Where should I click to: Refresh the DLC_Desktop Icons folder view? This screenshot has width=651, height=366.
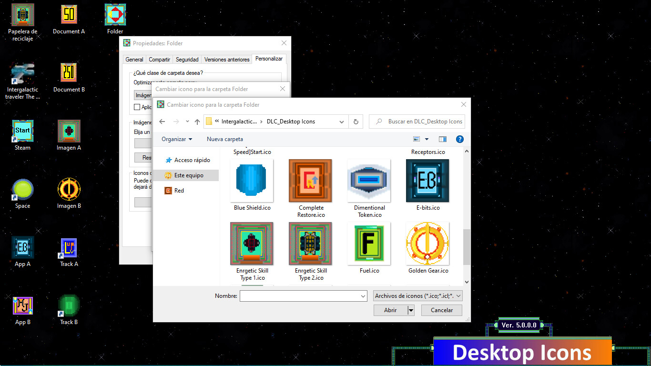point(356,122)
